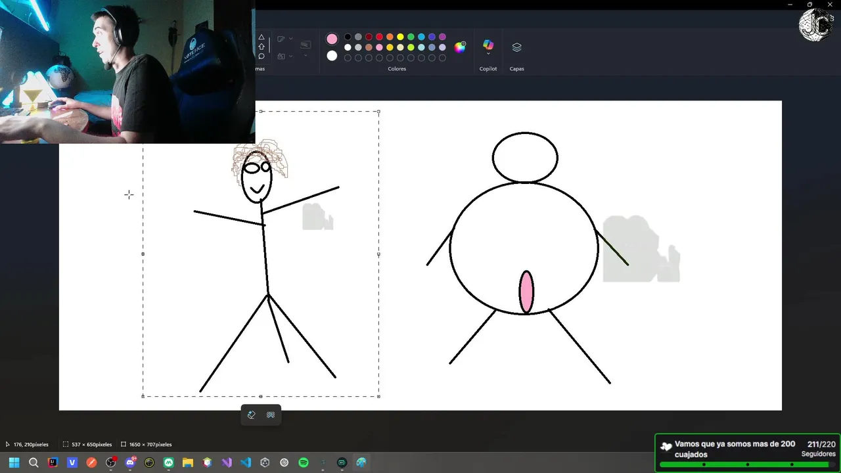This screenshot has height=473, width=841.
Task: Click the cursor position '176, 210píxeles' readout
Action: click(x=31, y=445)
